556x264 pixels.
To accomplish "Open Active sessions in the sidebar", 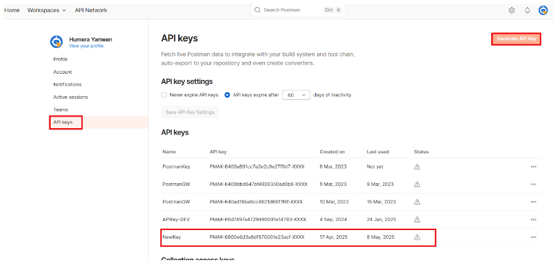I will [71, 97].
